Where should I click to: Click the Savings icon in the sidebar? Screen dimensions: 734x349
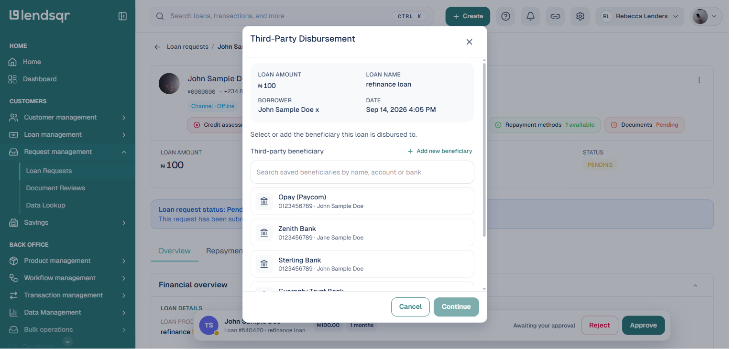click(13, 222)
